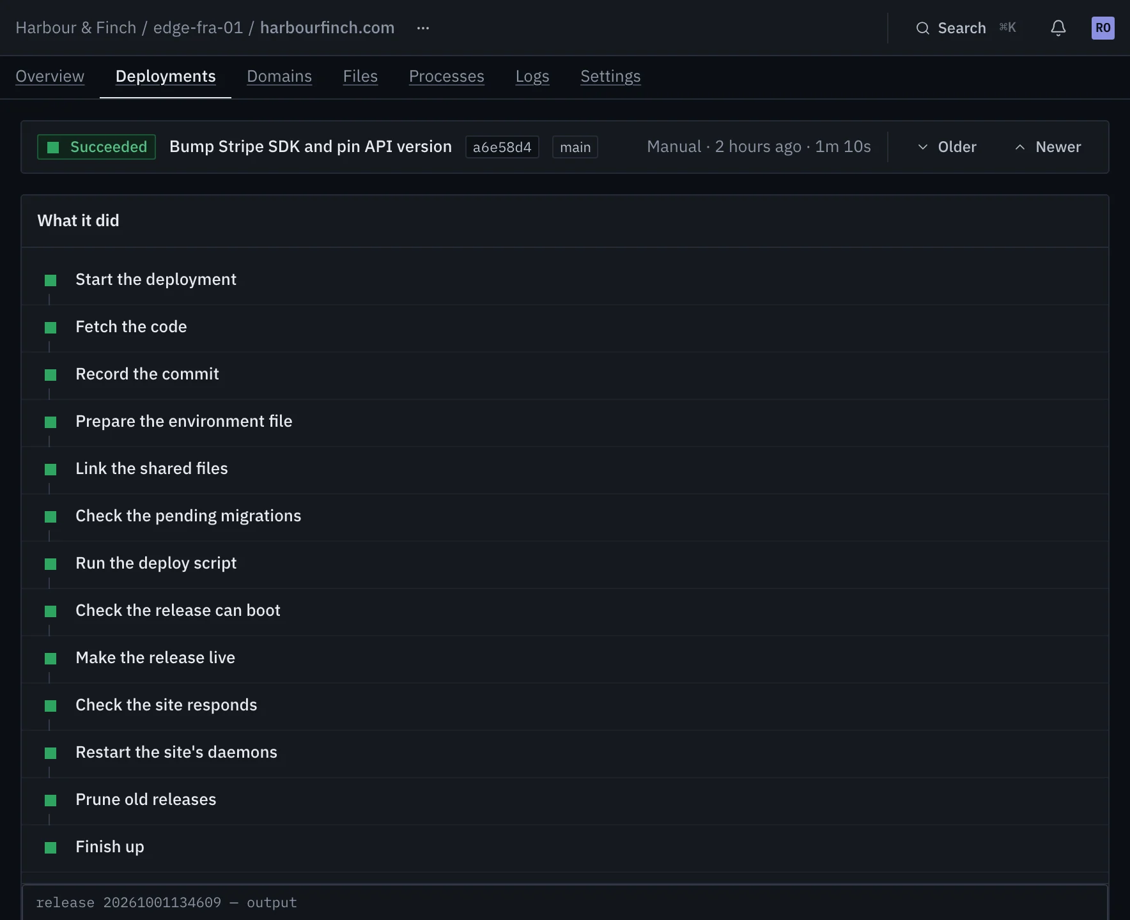Screen dimensions: 1130x920
Task: Click status square for Prune old releases
Action: (50, 801)
